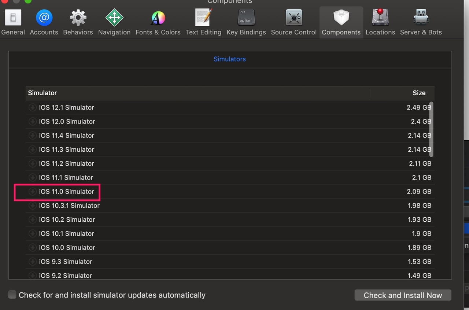Click the 2.09 GB size value
This screenshot has width=469, height=310.
pyautogui.click(x=419, y=191)
